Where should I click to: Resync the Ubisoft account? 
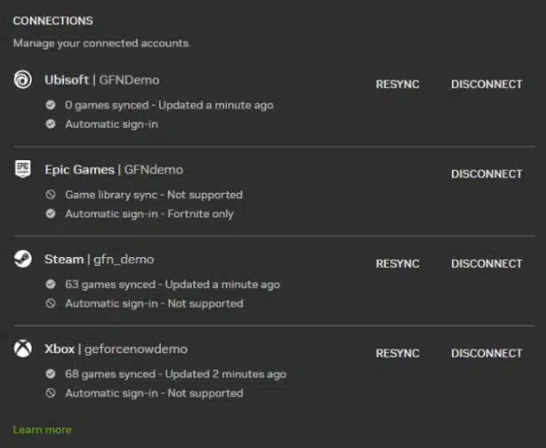coord(398,84)
